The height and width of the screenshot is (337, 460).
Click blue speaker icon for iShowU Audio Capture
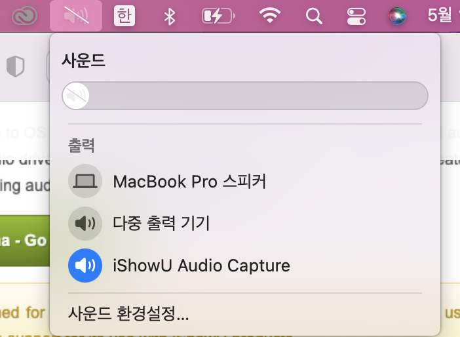point(85,266)
